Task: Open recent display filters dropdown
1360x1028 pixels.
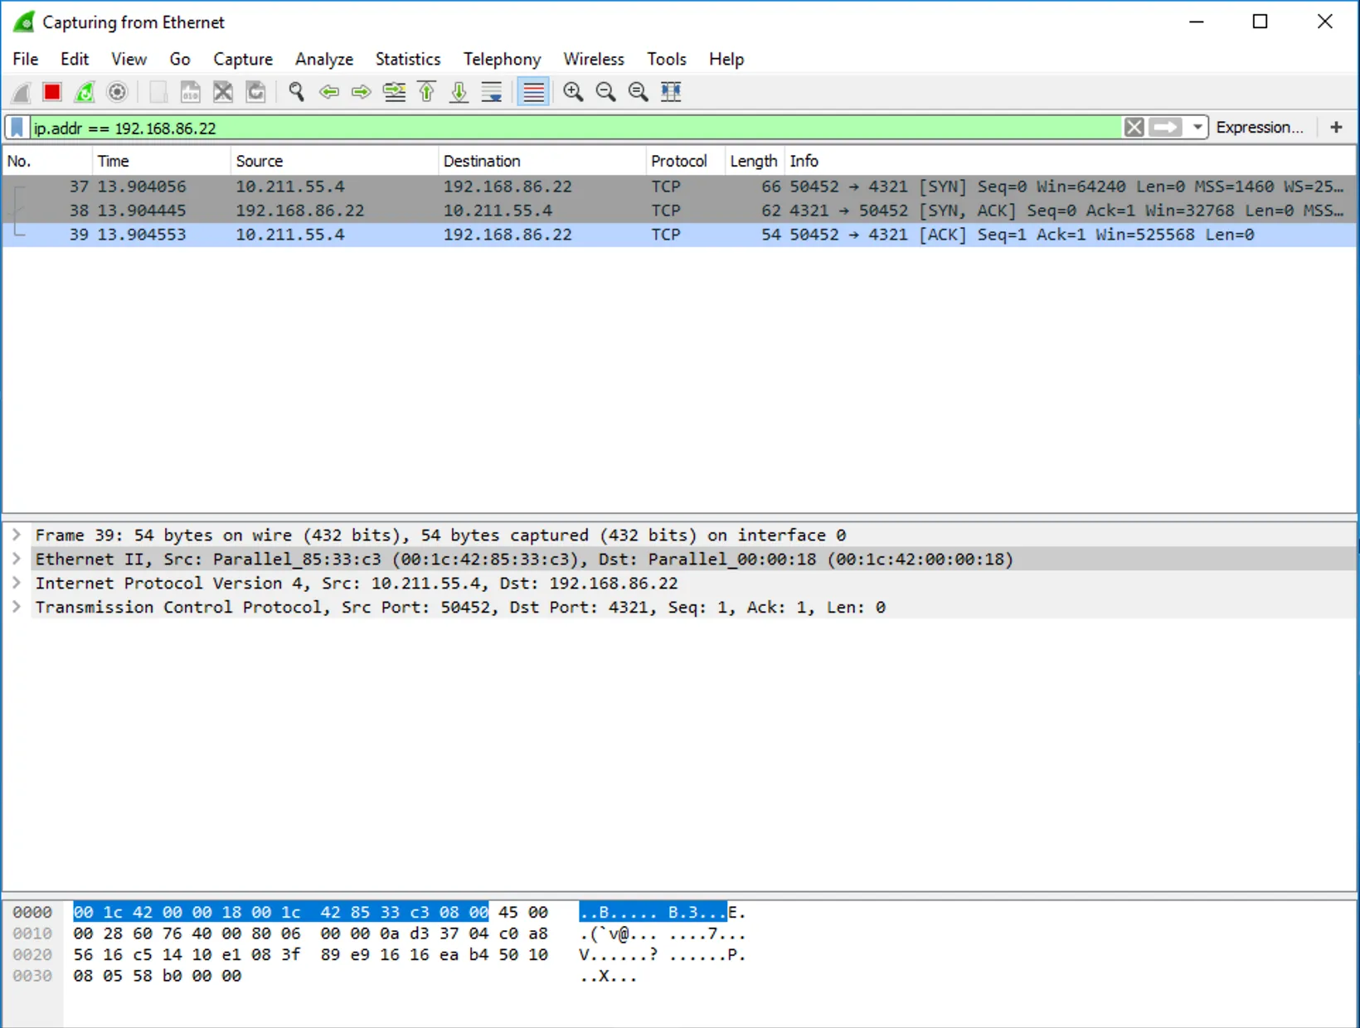Action: coord(1197,128)
